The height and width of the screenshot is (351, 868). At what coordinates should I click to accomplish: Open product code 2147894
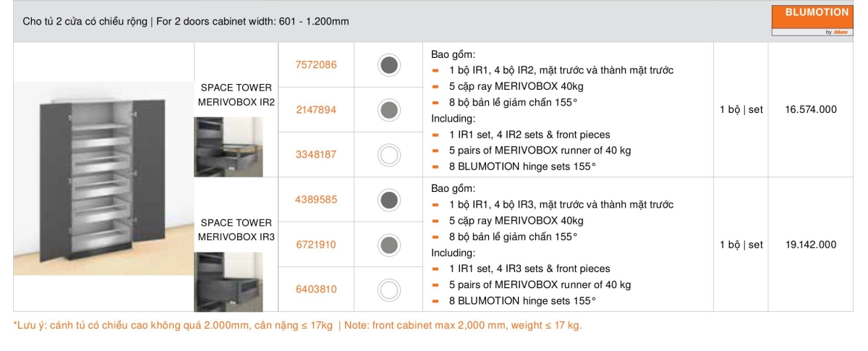(x=316, y=110)
